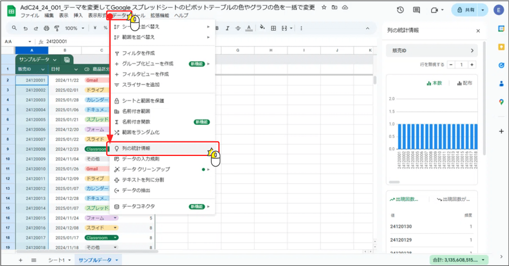Decrease ignored rows with minus button
Screen dimensions: 509x266
451,65
